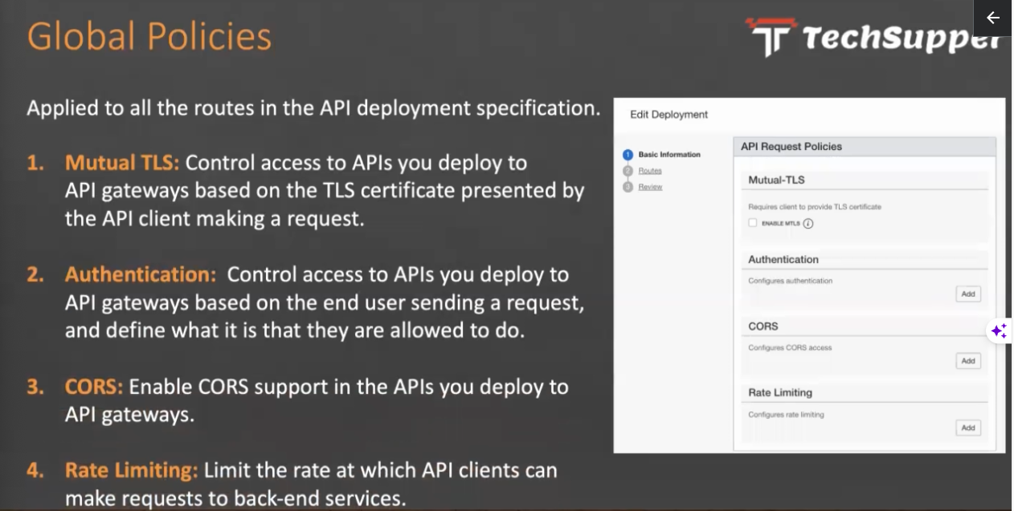Click the orange Authentication: list label

tap(141, 274)
